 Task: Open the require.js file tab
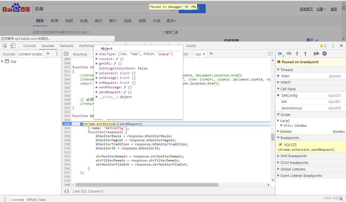click(x=80, y=54)
